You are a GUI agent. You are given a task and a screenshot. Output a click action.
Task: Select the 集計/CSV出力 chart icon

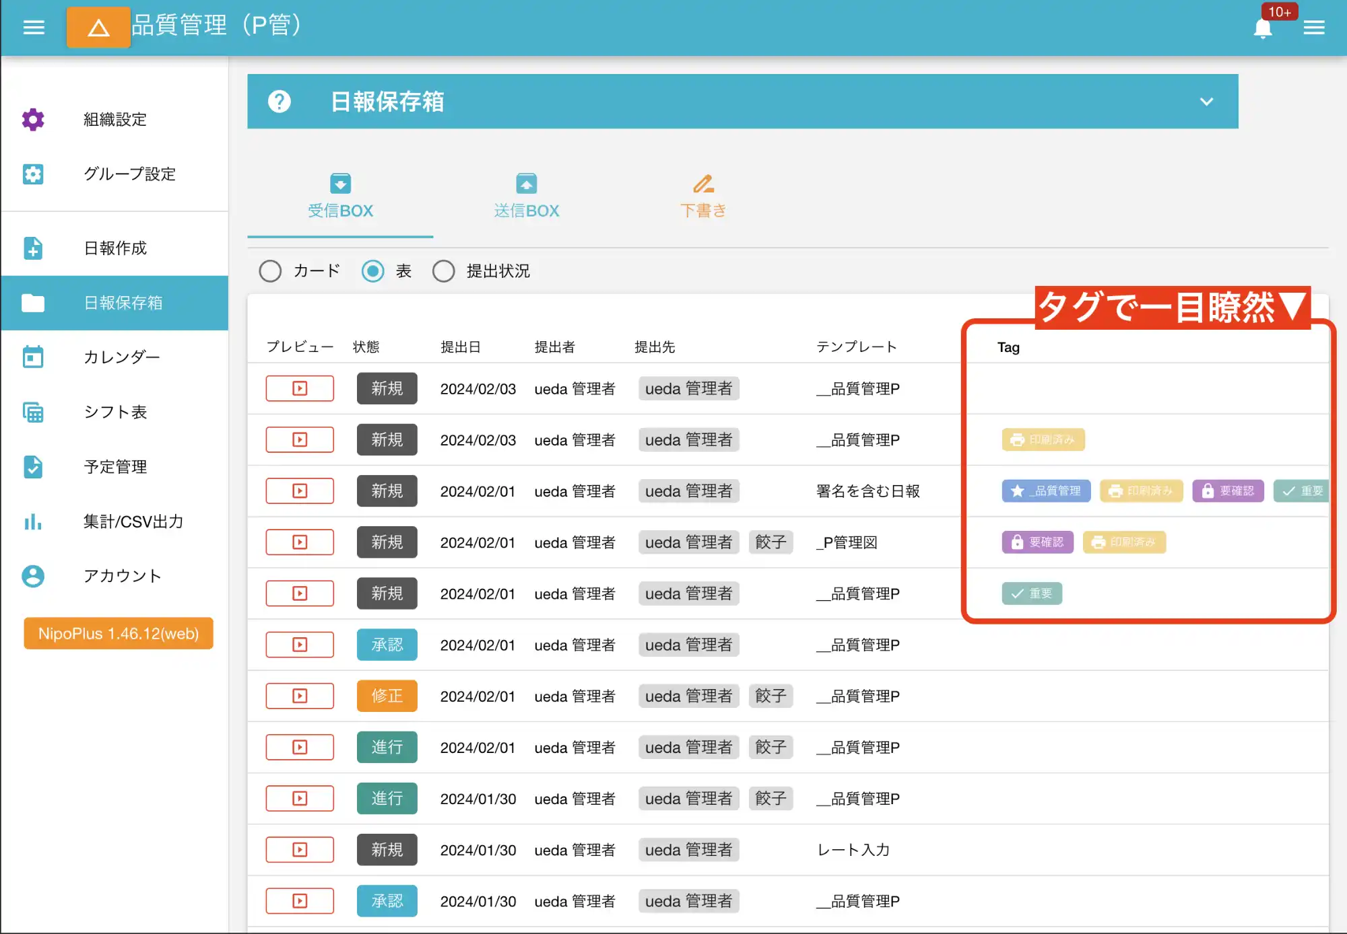[x=33, y=522]
